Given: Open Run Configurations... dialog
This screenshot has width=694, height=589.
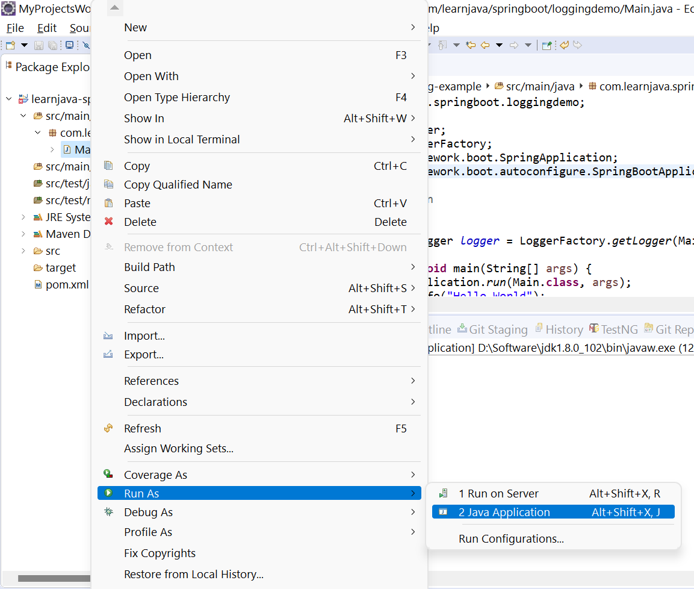Looking at the screenshot, I should tap(511, 539).
